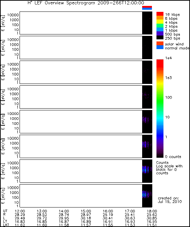Click the '500 bps' legend label
Image resolution: width=190 pixels, height=227 pixels.
click(173, 34)
